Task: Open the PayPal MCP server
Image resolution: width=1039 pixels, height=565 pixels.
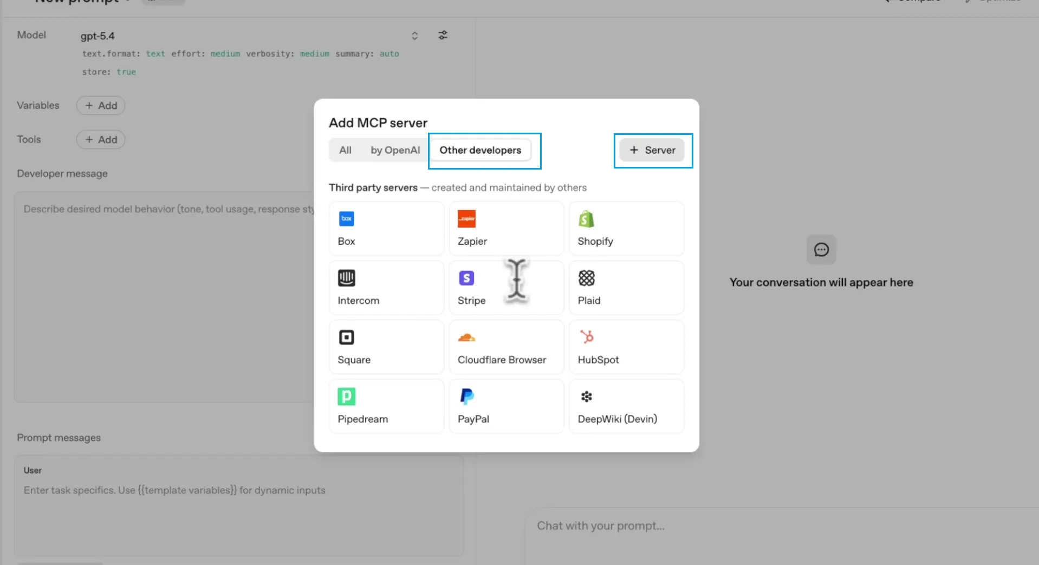Action: [506, 406]
